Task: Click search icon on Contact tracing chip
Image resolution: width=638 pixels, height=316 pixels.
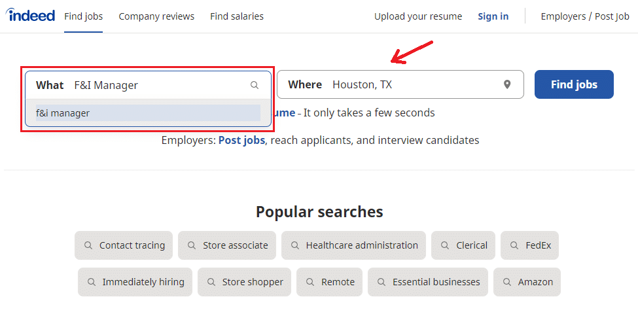Action: pyautogui.click(x=88, y=245)
